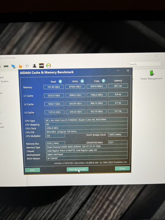This screenshot has width=165, height=220.
Task: Click the Latency column header
Action: 118,81
